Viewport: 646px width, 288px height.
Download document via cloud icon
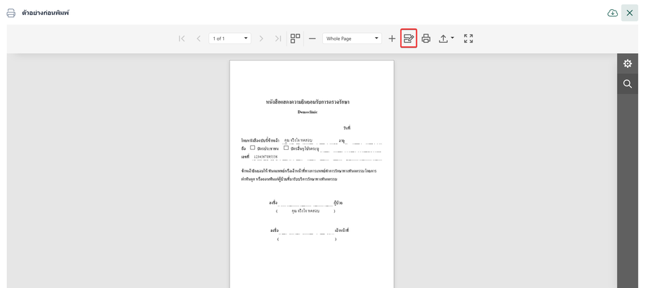tap(612, 13)
